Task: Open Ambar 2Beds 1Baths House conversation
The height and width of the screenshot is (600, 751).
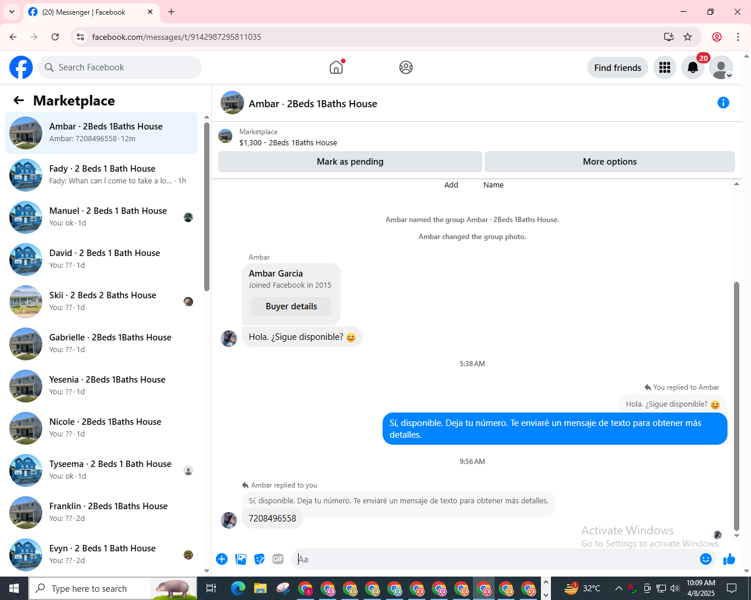Action: coord(102,133)
